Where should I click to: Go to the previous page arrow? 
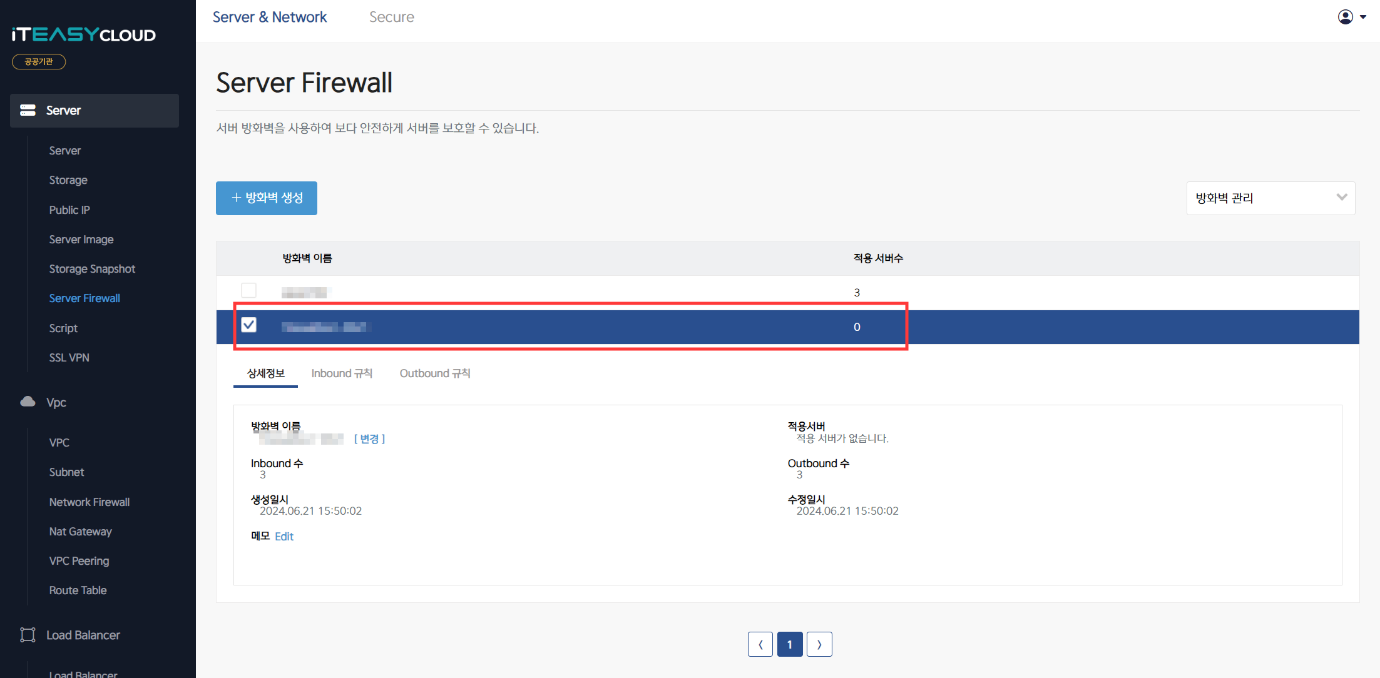(x=760, y=644)
